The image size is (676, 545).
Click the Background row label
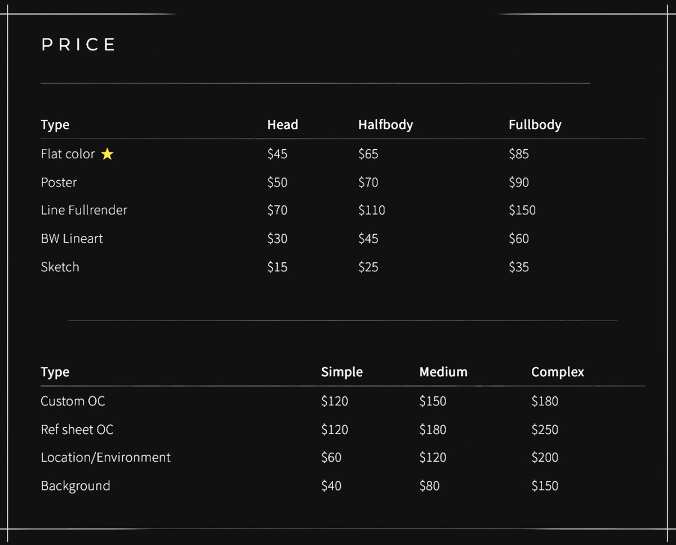point(75,486)
